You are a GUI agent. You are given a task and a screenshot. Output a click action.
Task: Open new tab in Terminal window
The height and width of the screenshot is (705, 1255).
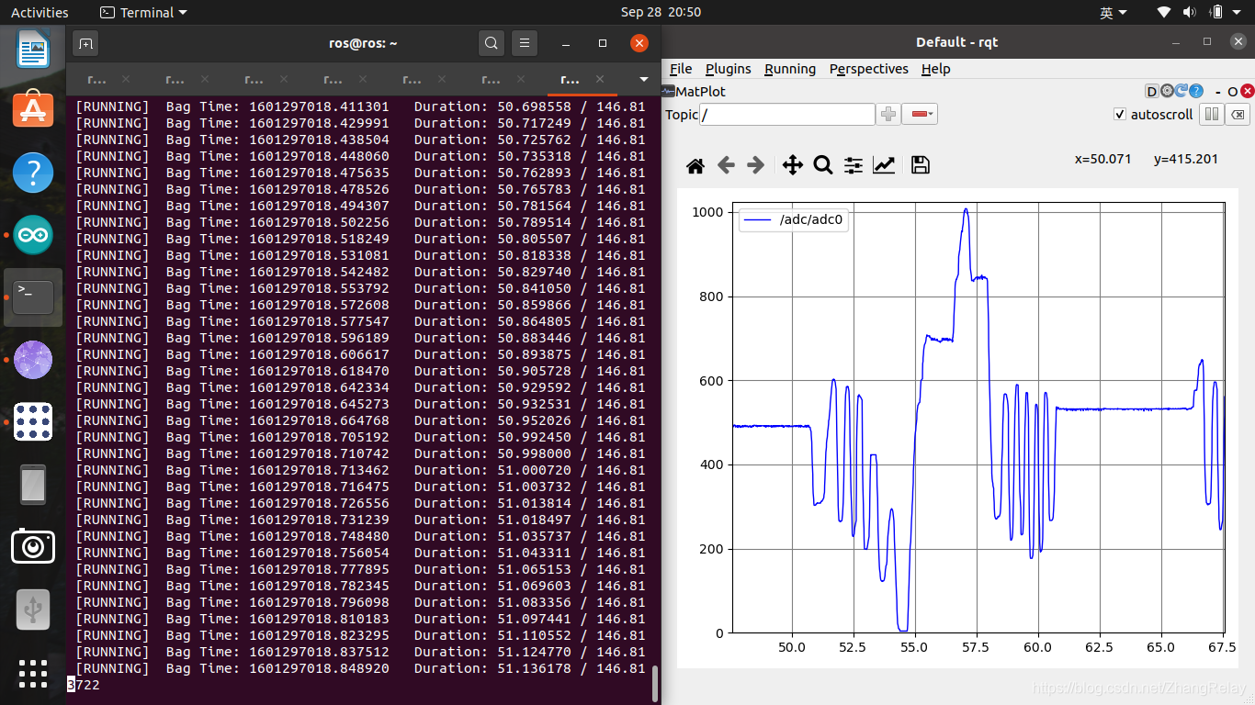(85, 43)
